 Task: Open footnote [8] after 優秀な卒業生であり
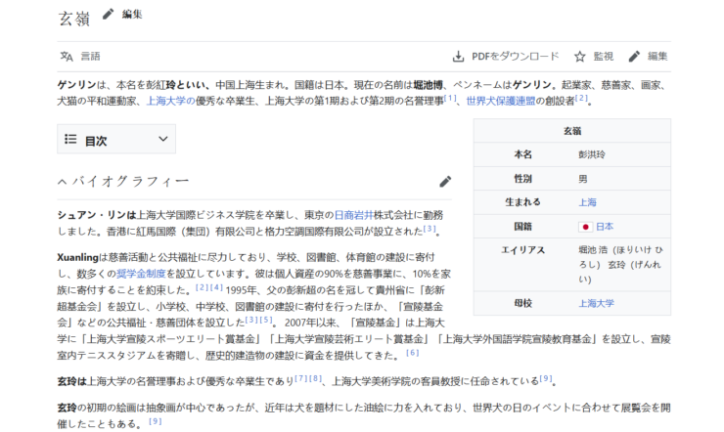coord(315,377)
